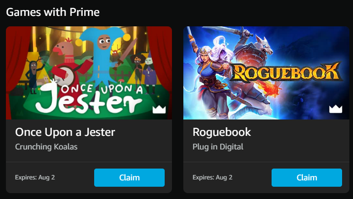Select the Crunching Koalas publisher name
The image size is (353, 199).
pyautogui.click(x=46, y=147)
